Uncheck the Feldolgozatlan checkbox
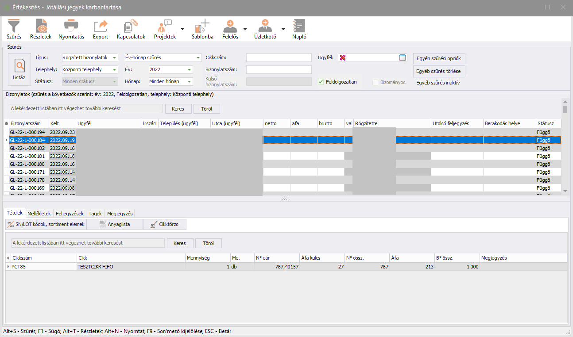This screenshot has height=337, width=573. (321, 82)
